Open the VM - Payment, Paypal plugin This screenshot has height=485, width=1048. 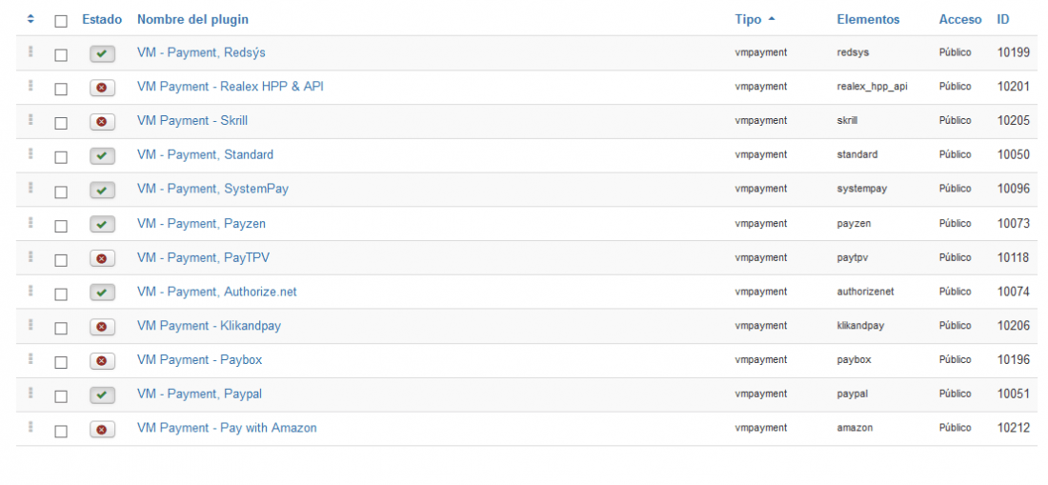click(x=199, y=394)
